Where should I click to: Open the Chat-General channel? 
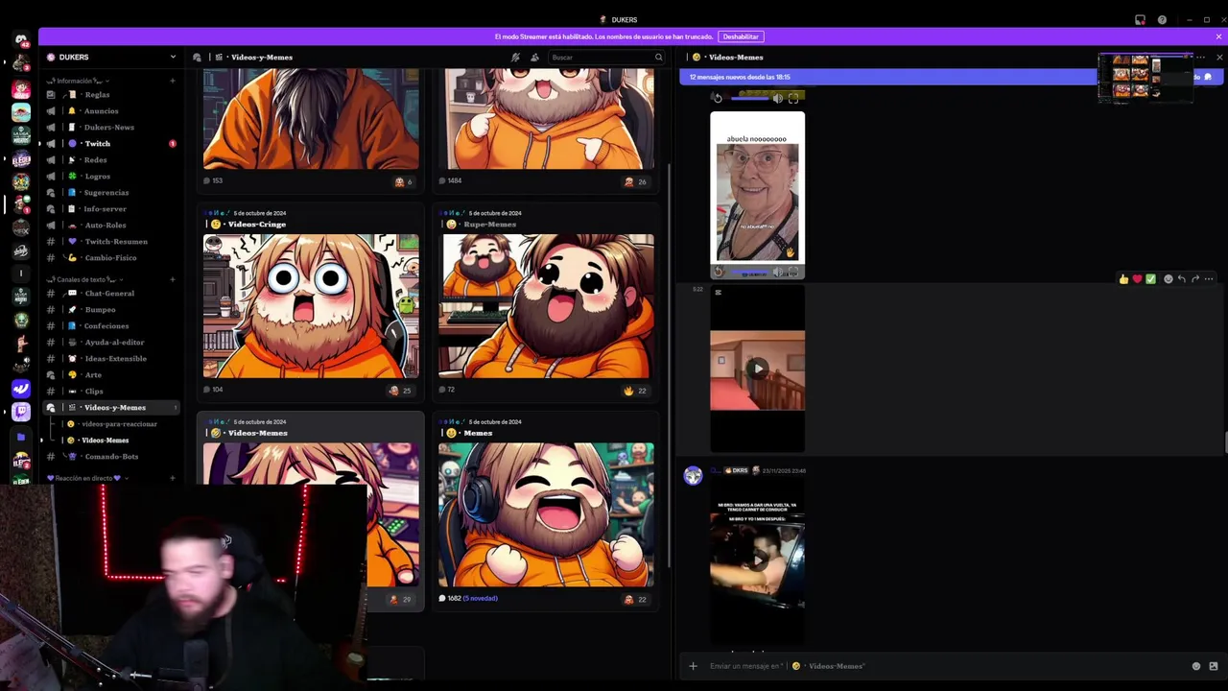pyautogui.click(x=111, y=293)
